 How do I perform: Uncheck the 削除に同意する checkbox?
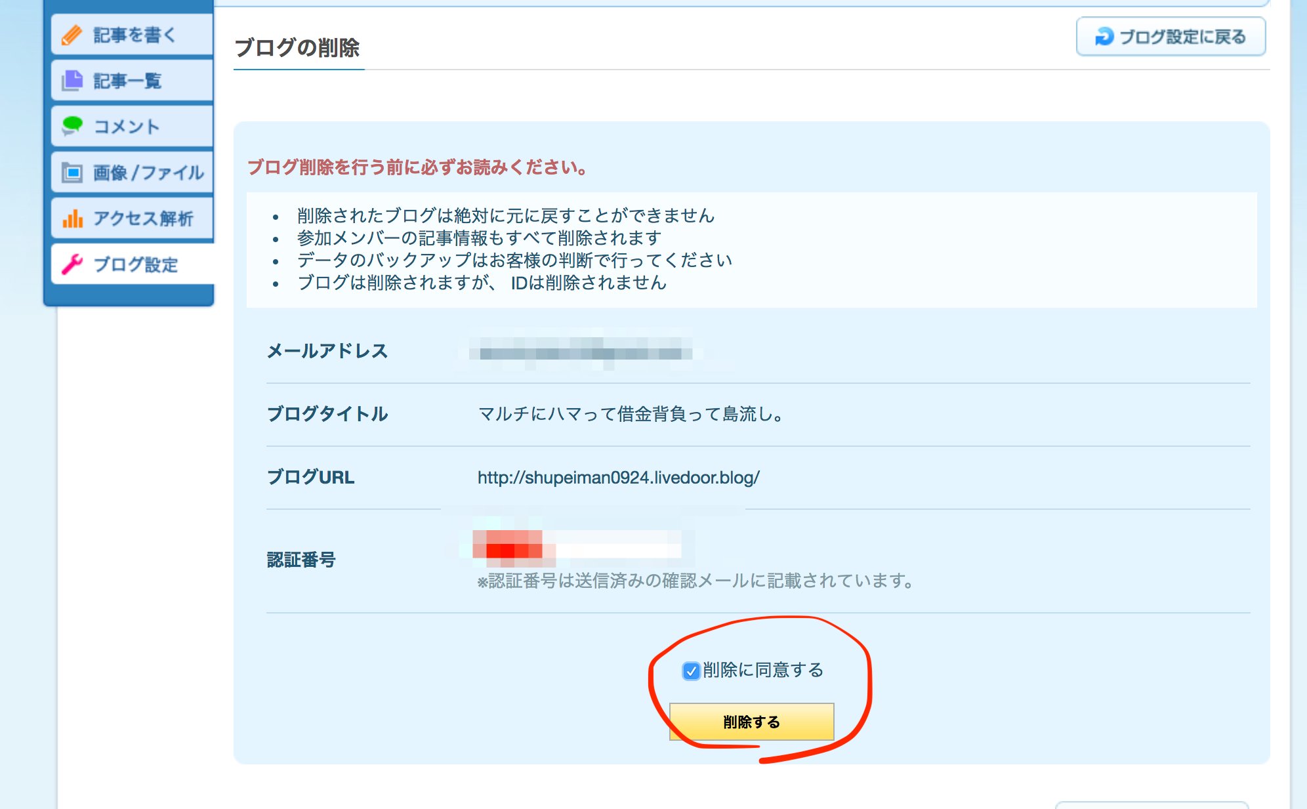pyautogui.click(x=691, y=671)
